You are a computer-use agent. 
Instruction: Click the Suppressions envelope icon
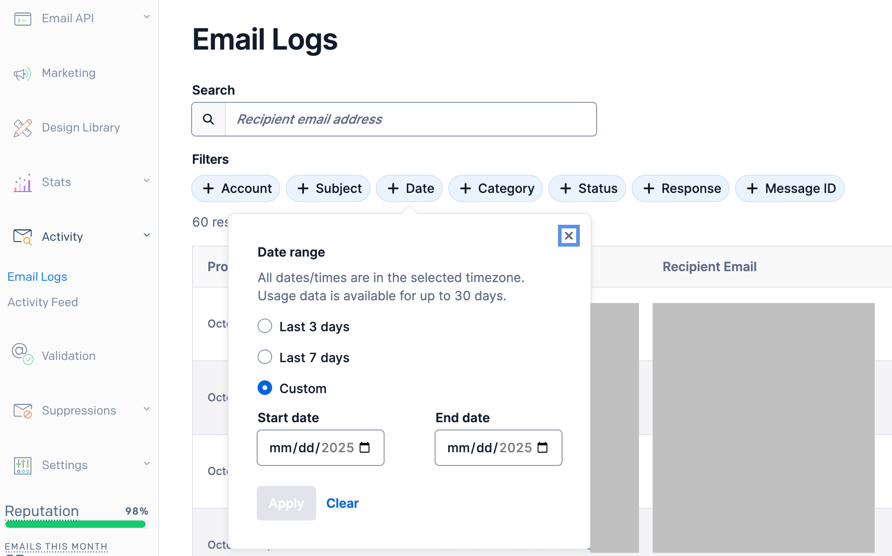point(22,411)
